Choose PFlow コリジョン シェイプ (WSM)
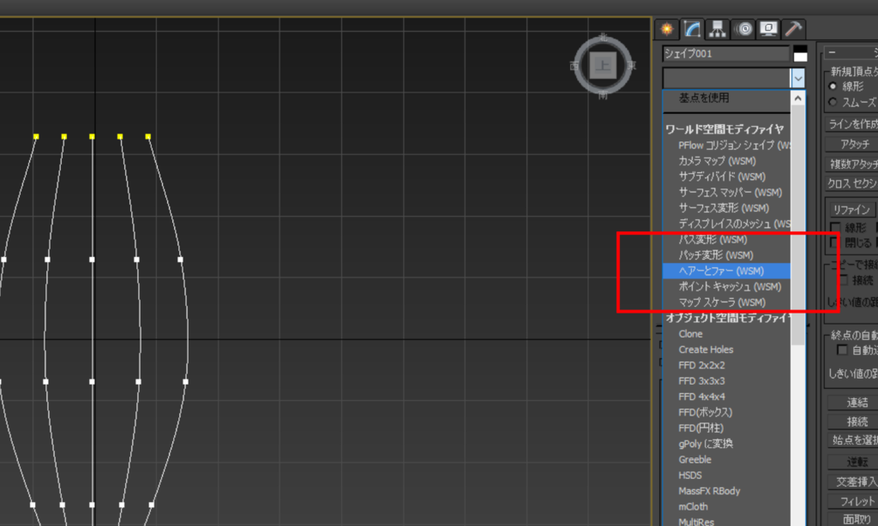Image resolution: width=878 pixels, height=526 pixels. (727, 145)
